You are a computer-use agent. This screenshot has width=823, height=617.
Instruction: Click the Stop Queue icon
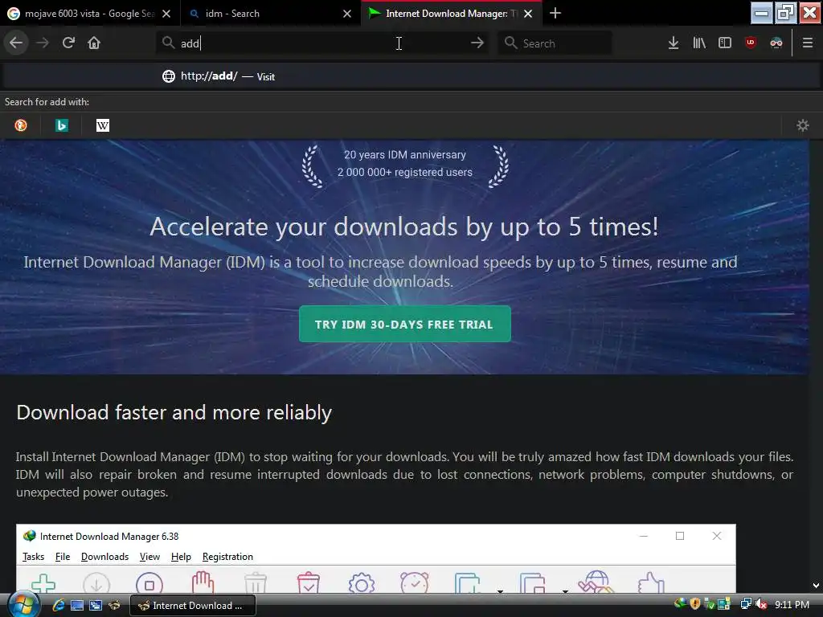532,583
